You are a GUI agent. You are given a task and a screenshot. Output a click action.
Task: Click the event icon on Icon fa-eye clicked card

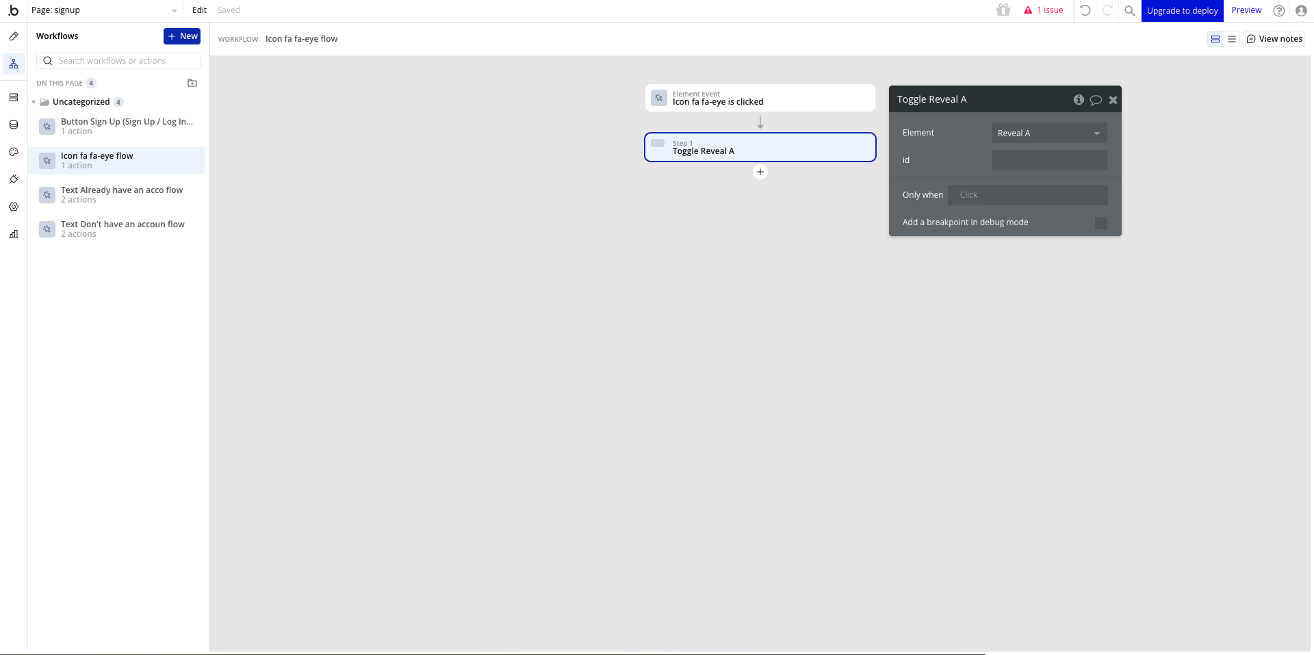click(659, 98)
